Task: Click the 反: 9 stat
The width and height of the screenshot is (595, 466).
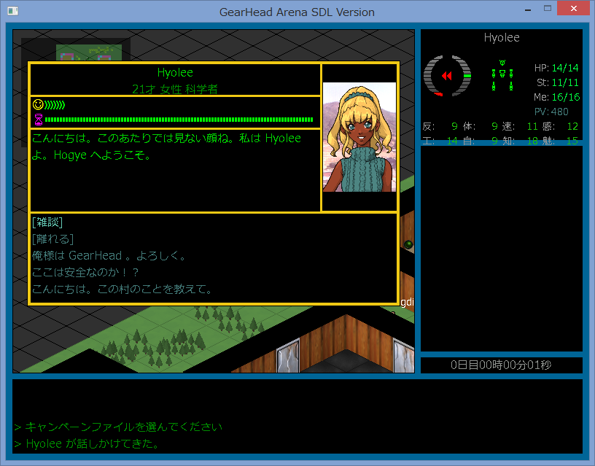Action: (440, 126)
